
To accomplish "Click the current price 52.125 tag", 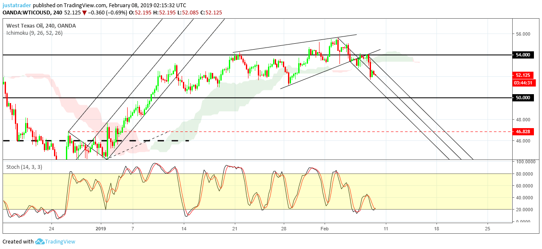I will click(523, 75).
